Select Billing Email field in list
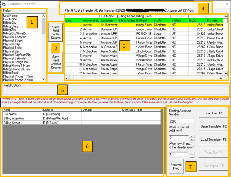Image resolution: width=231 pixels, height=177 pixels. click(x=11, y=73)
